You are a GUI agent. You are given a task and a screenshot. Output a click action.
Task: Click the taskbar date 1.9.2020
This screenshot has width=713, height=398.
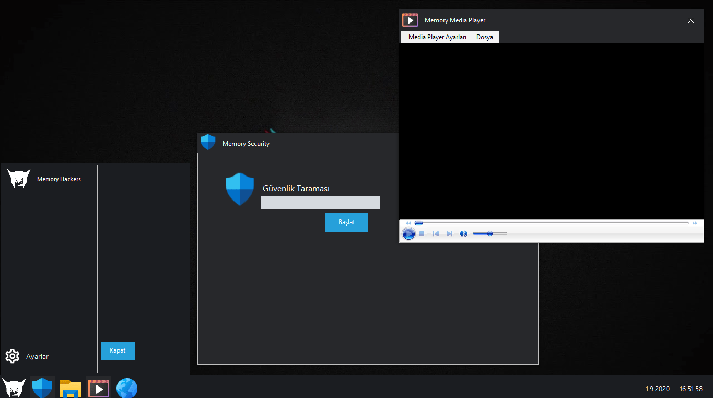point(658,389)
